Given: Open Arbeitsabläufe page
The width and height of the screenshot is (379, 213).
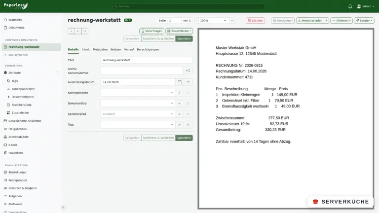Looking at the screenshot, I should point(18,137).
